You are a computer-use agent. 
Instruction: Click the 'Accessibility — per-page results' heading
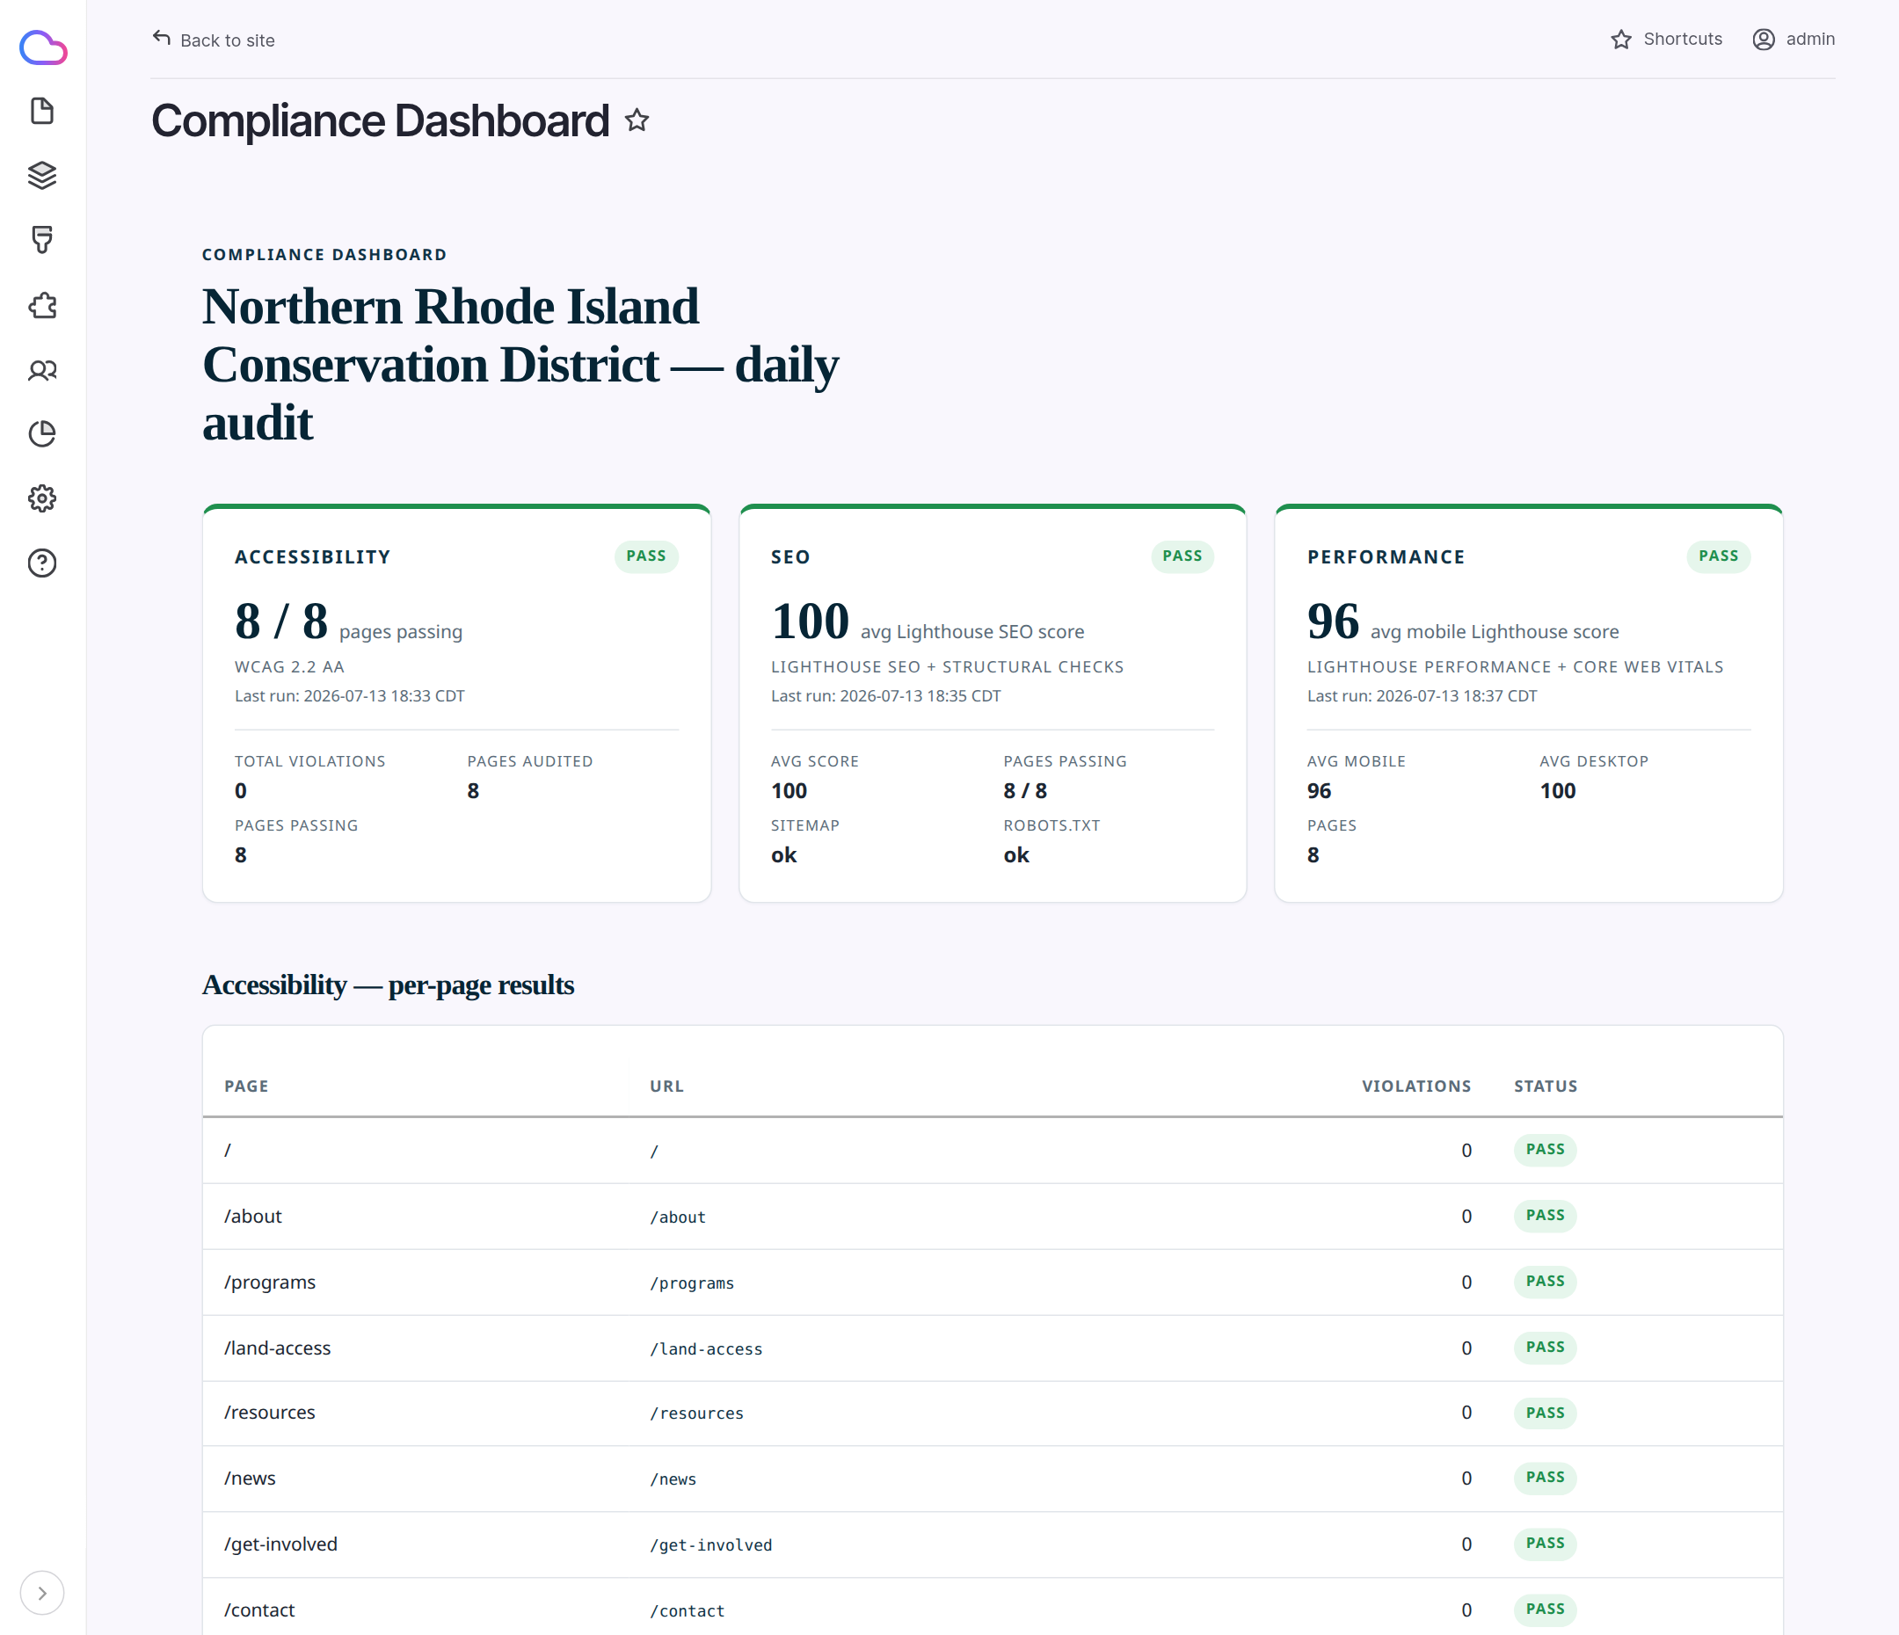388,985
